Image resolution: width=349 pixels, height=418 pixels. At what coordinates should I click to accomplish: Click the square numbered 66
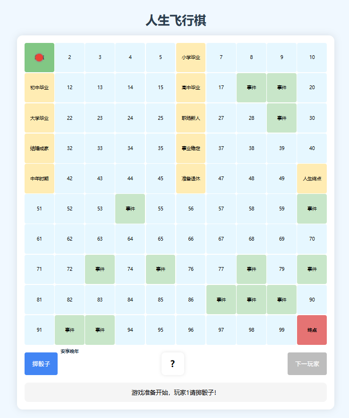[191, 239]
